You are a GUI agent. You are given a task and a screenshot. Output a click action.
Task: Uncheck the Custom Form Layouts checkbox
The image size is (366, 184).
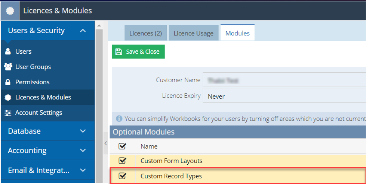coord(122,161)
